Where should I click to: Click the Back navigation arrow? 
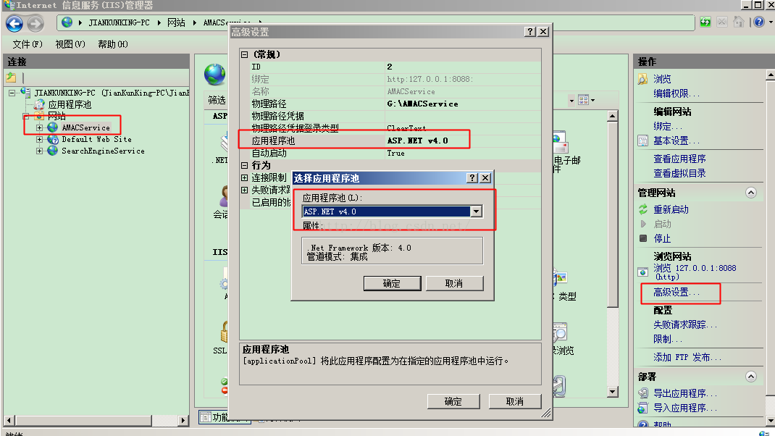[14, 23]
